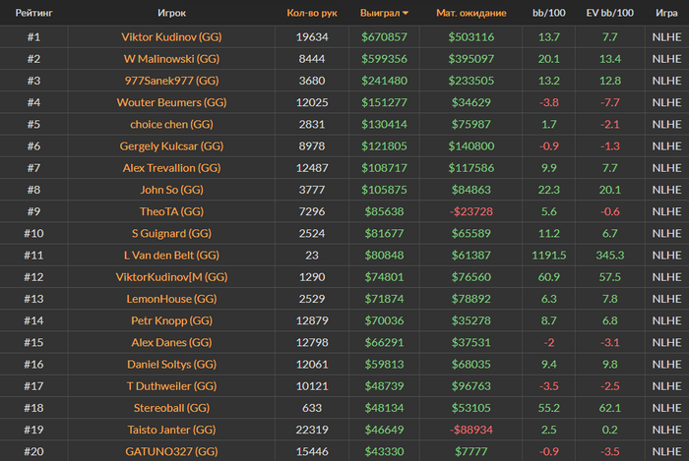Click the Игрок column header
The height and width of the screenshot is (461, 689).
(171, 14)
